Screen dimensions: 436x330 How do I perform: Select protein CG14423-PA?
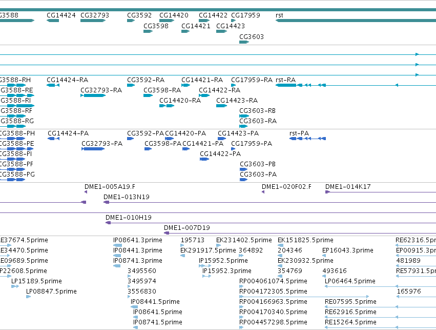pos(238,133)
